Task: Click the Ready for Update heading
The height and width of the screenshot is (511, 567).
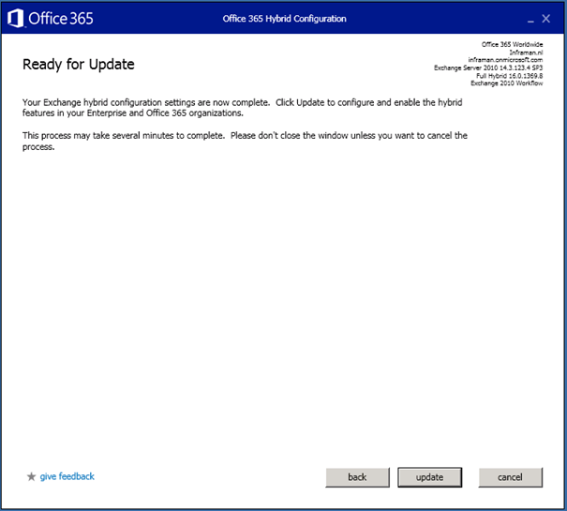Action: (79, 65)
